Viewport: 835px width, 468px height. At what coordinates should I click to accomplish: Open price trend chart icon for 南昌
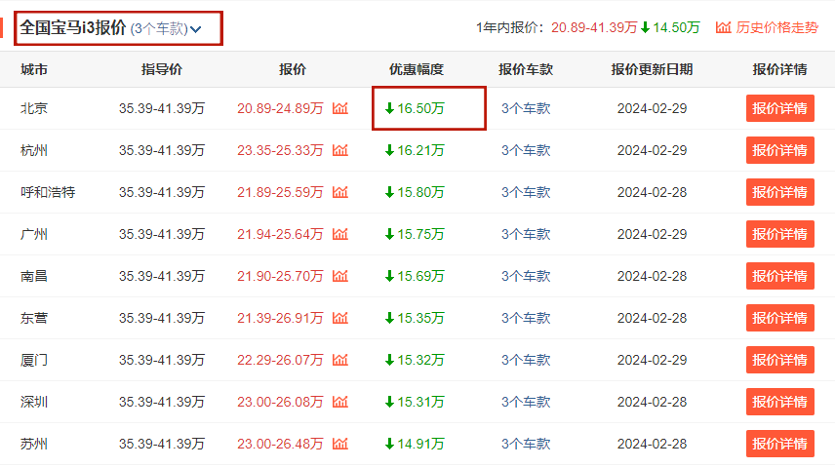click(x=339, y=276)
